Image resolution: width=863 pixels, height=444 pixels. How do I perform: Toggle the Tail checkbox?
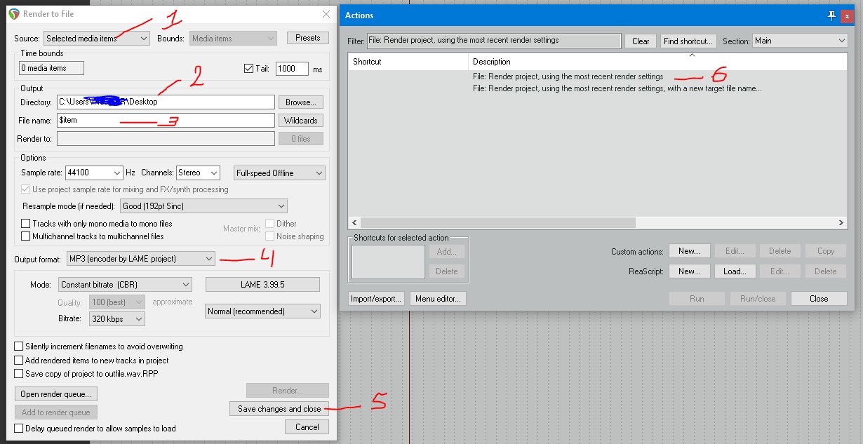[248, 69]
